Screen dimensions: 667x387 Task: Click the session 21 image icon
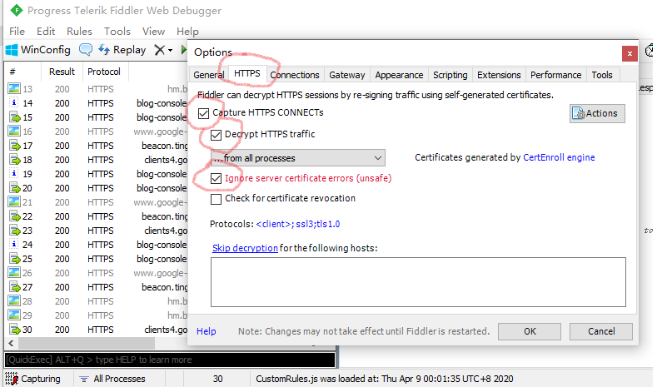pos(14,201)
